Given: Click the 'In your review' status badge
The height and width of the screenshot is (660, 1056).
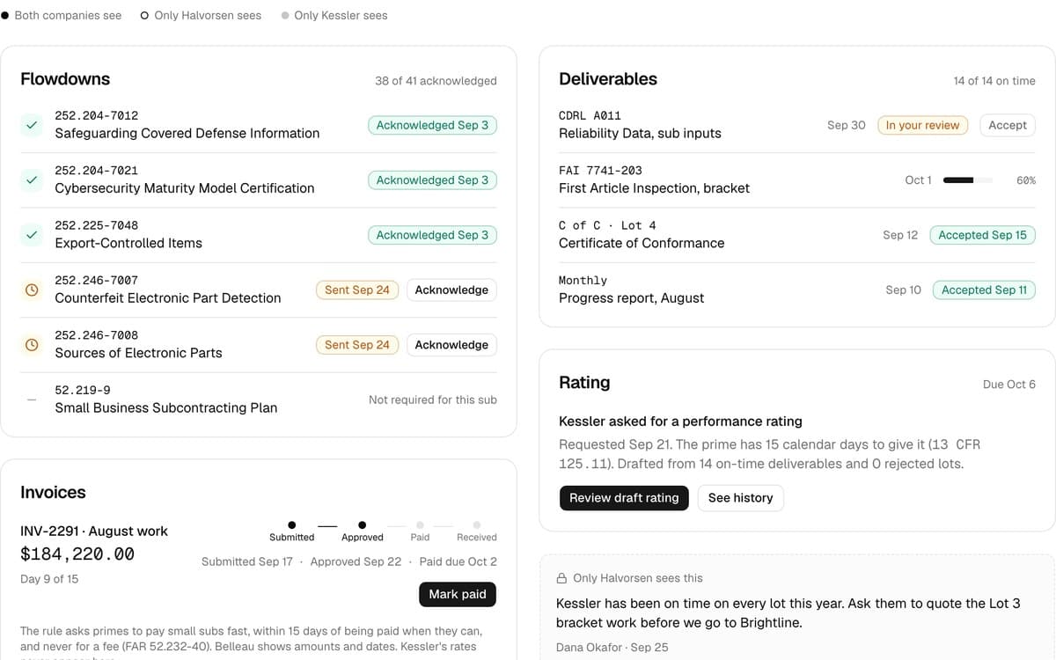Looking at the screenshot, I should pyautogui.click(x=922, y=125).
